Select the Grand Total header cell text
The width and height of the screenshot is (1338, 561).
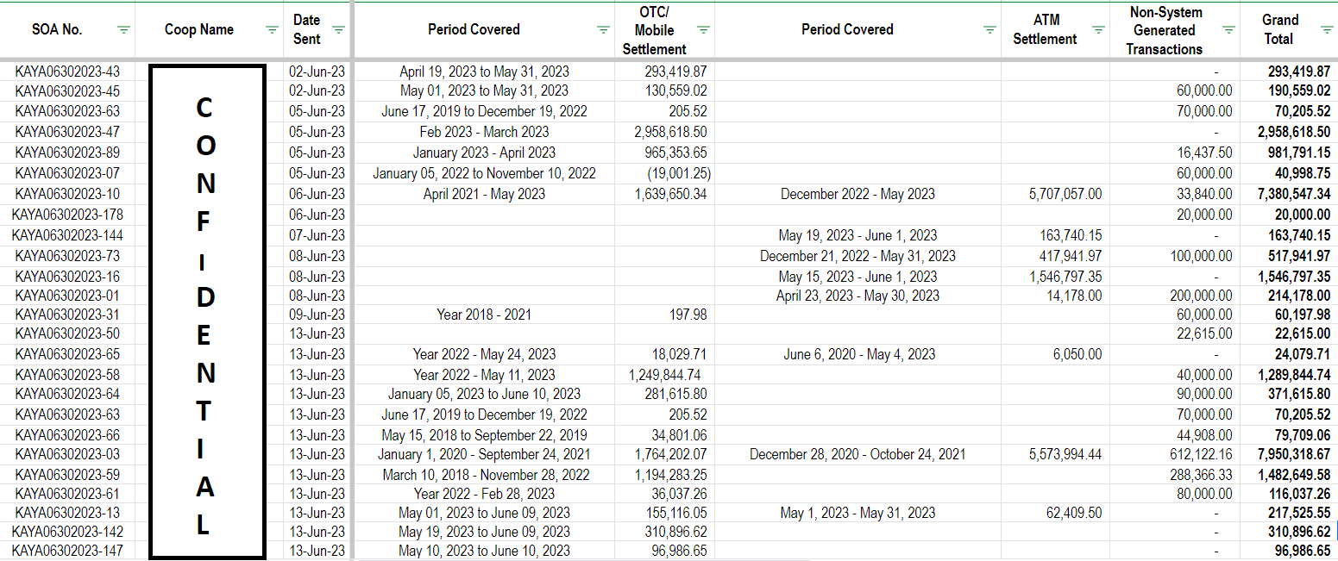click(x=1279, y=29)
